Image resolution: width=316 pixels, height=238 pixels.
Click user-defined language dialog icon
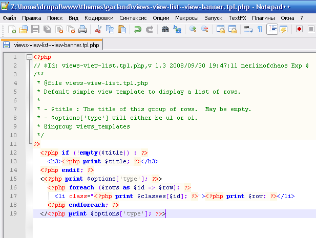click(284, 29)
